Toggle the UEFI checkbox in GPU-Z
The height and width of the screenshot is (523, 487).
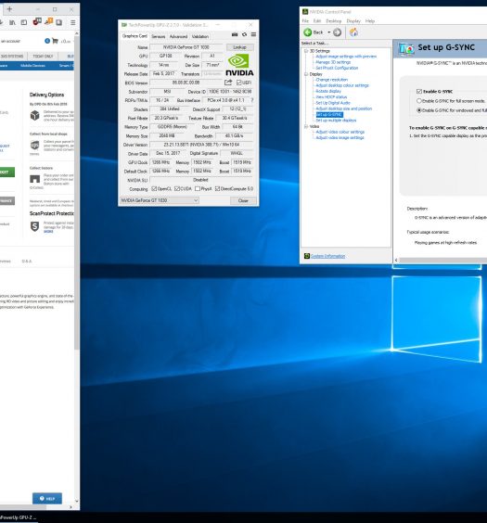click(238, 83)
